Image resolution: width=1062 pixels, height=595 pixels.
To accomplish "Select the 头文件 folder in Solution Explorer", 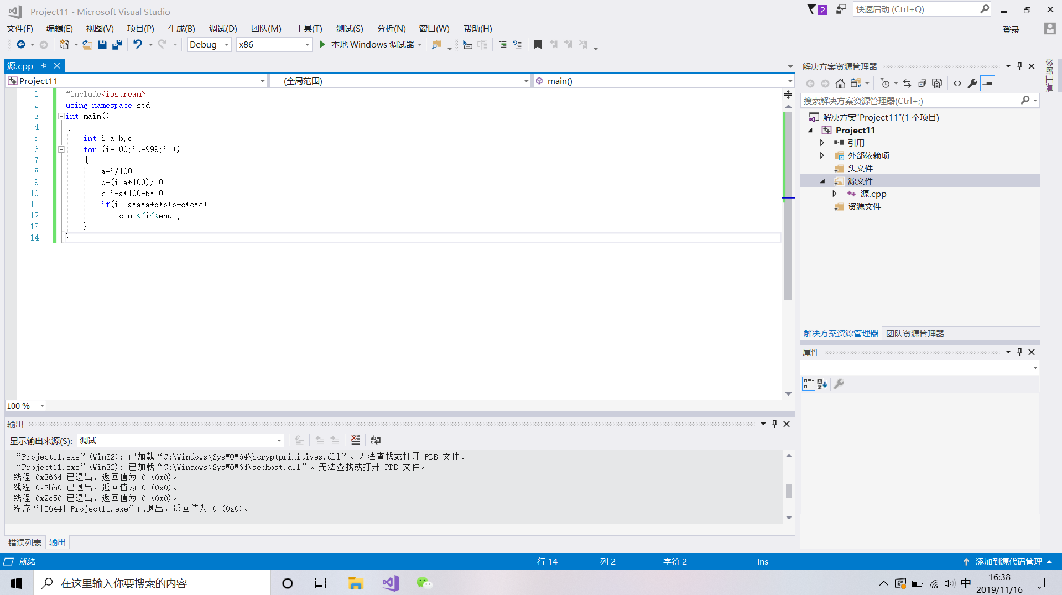I will point(860,169).
